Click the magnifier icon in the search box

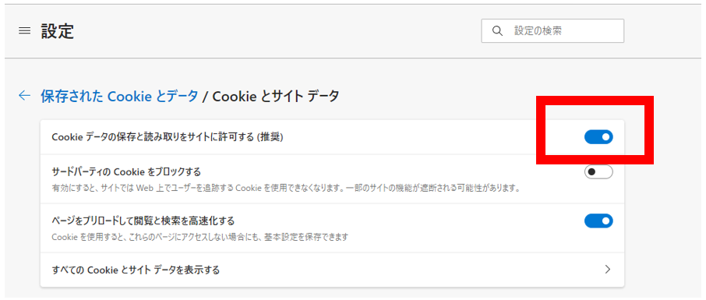pos(497,30)
